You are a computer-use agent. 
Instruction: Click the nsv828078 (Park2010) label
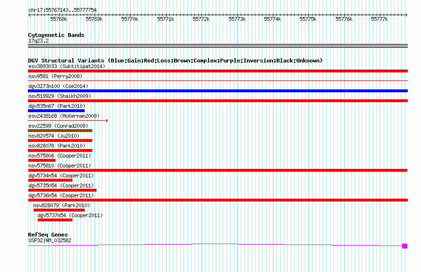[57, 146]
